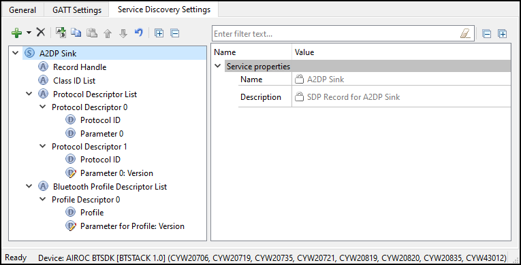This screenshot has height=265, width=521.
Task: Select Protocol Descriptor 0 in tree
Action: point(89,107)
